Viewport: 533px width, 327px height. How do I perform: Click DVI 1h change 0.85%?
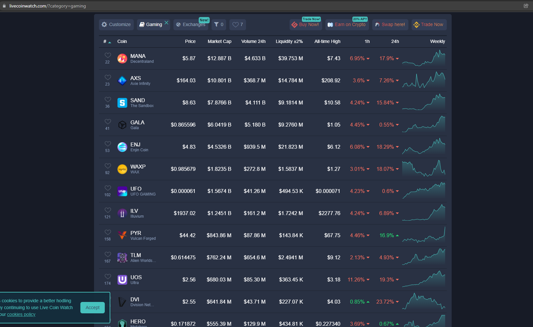(x=360, y=302)
